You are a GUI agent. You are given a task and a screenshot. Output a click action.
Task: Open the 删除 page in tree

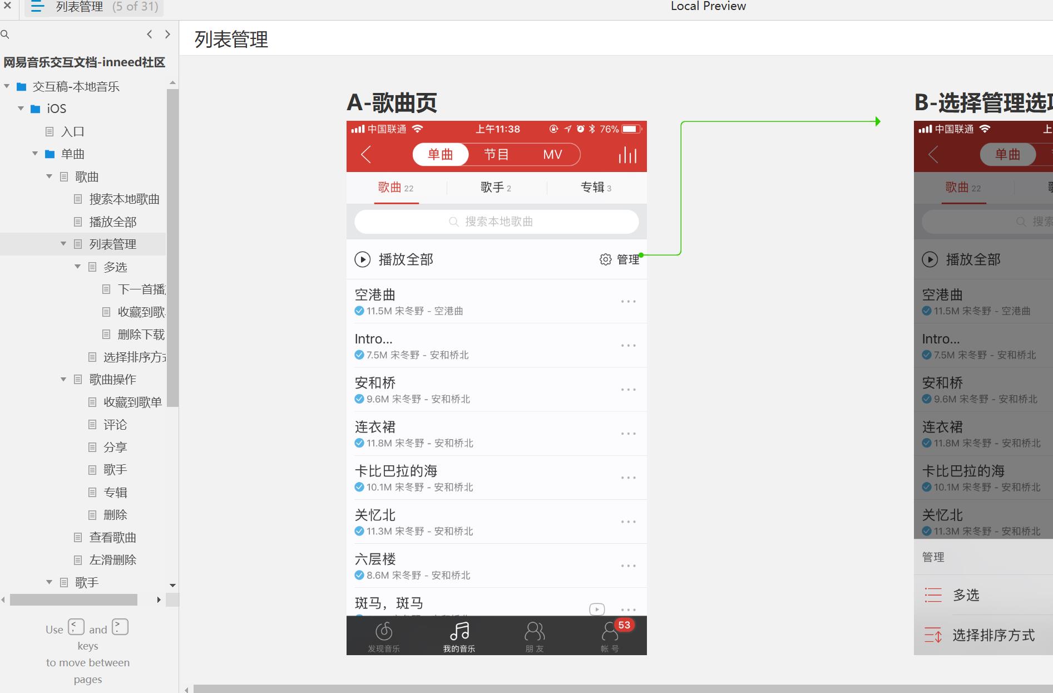[115, 515]
